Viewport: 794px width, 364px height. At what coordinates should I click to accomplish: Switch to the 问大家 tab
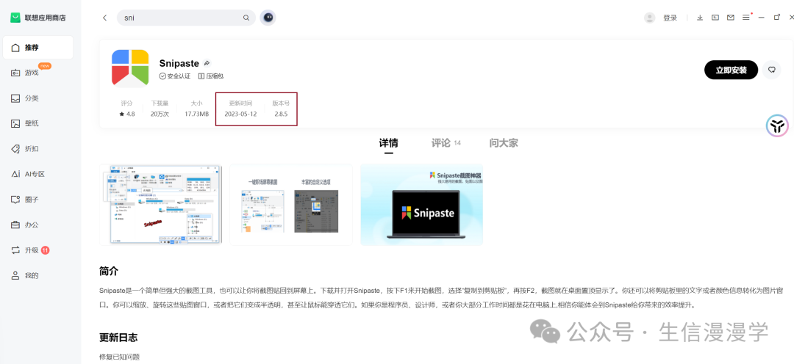504,143
